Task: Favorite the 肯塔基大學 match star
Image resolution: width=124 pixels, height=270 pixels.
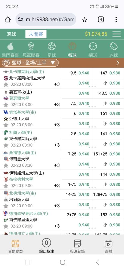Action: 6,125
